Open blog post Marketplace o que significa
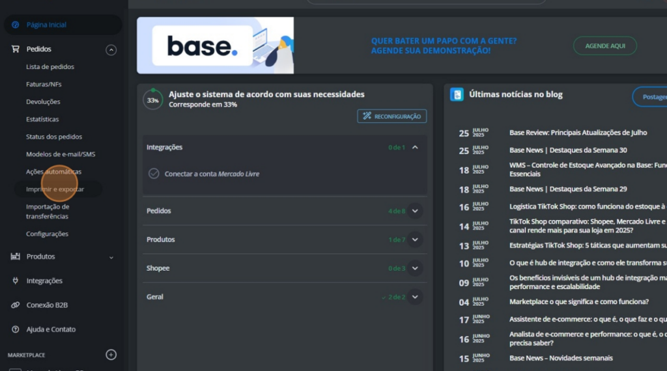Screen dimensions: 667x371 [578, 301]
